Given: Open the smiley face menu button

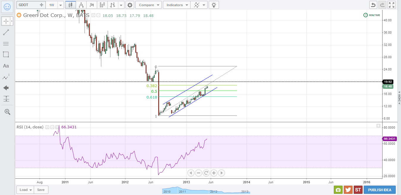Looking at the screenshot, I should (x=7, y=7).
